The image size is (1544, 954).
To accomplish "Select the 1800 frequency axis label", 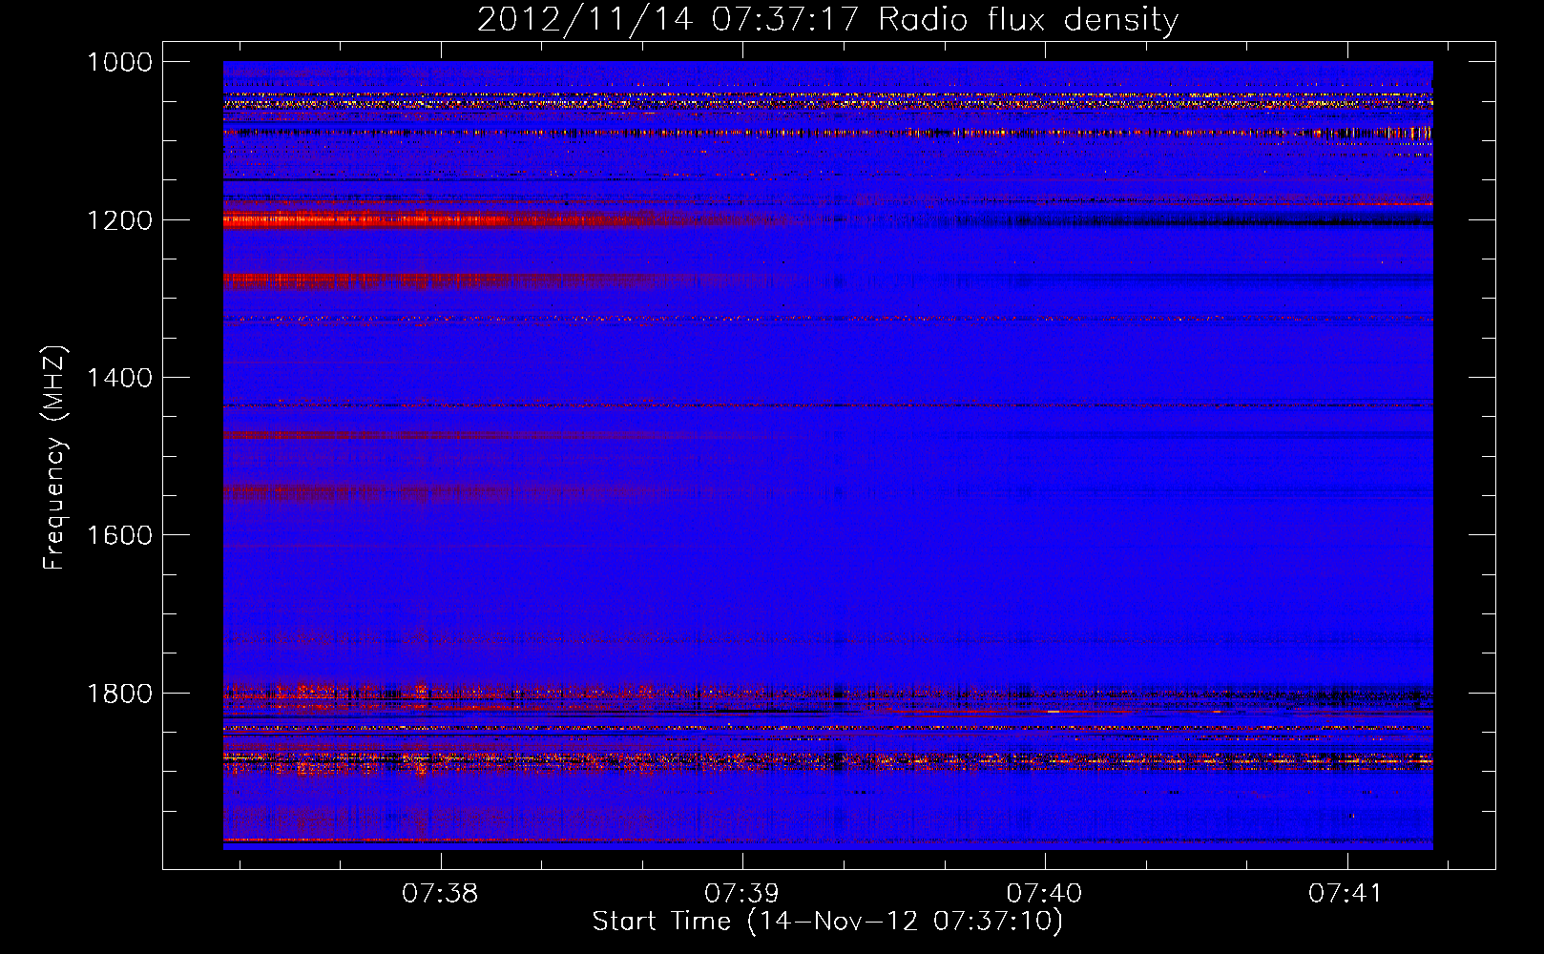I will point(119,694).
